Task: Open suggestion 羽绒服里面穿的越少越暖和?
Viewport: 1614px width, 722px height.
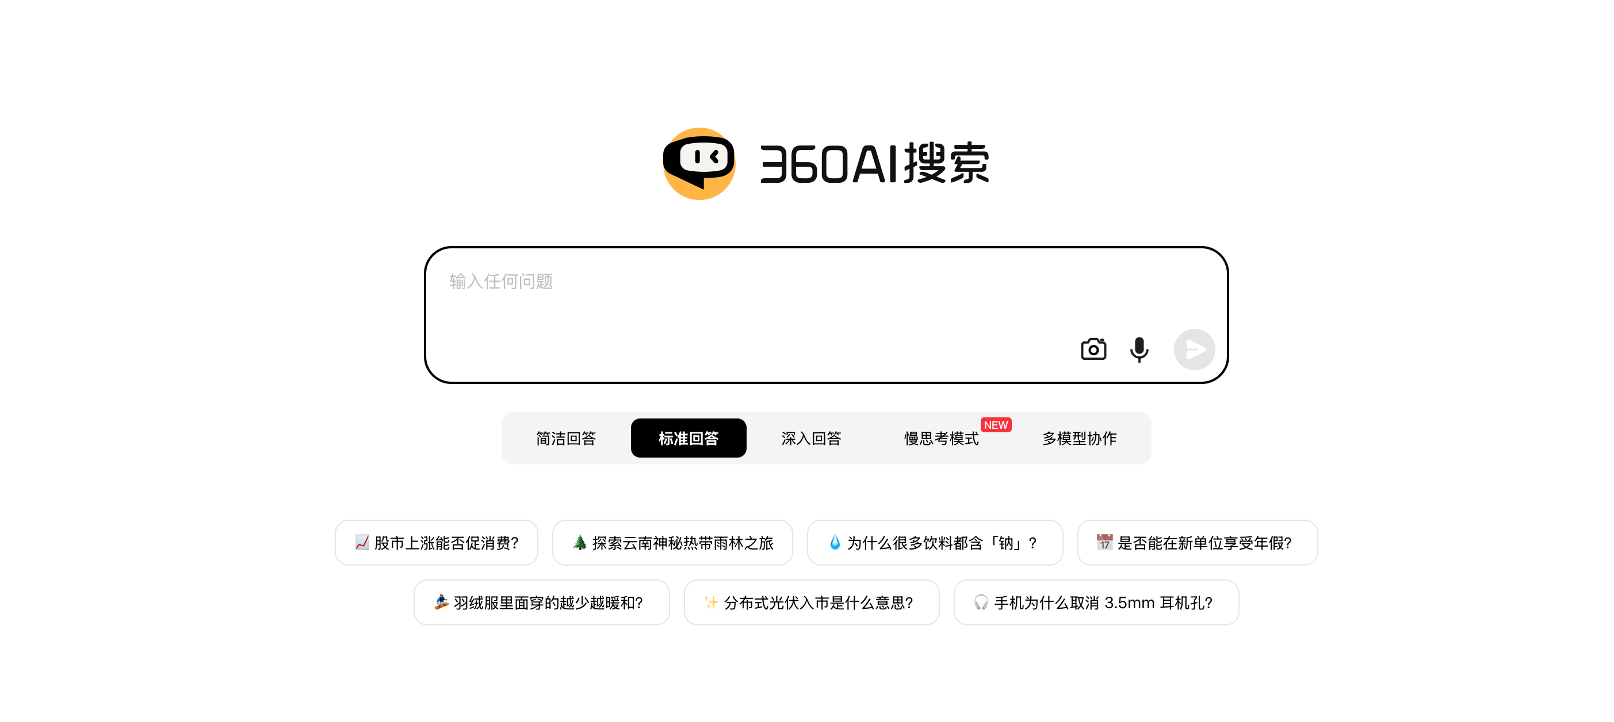Action: coord(542,602)
